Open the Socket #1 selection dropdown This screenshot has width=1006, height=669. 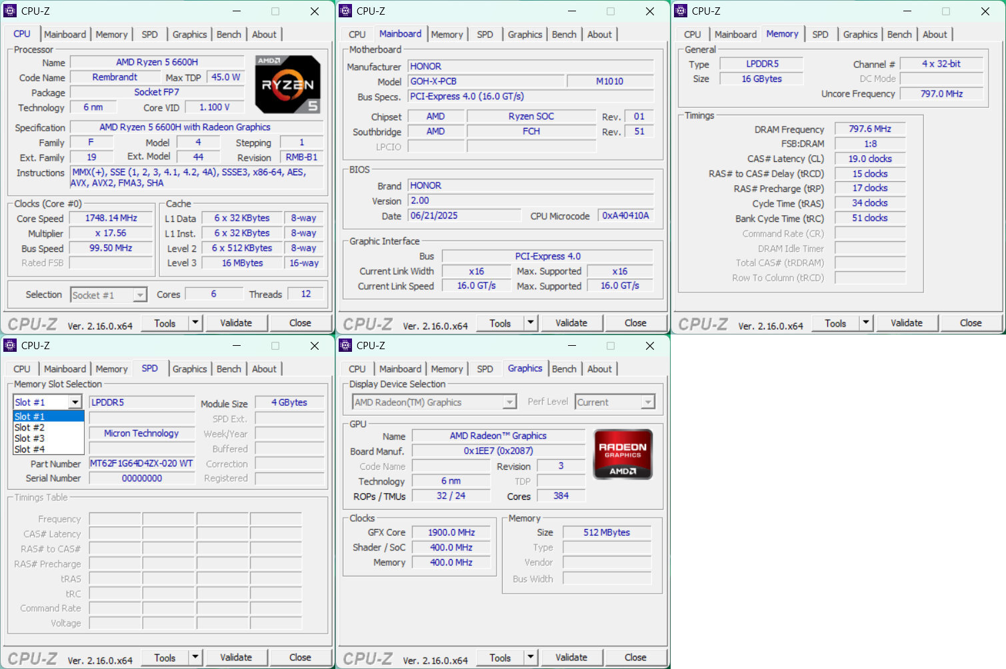point(139,295)
